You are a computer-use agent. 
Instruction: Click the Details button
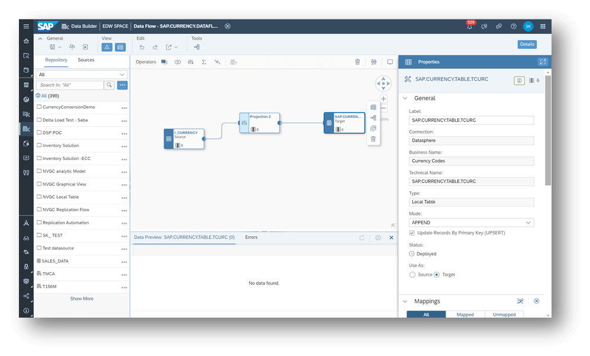pos(527,44)
